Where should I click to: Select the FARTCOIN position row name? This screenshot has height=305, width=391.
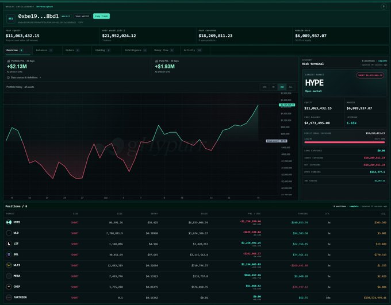pos(20,297)
